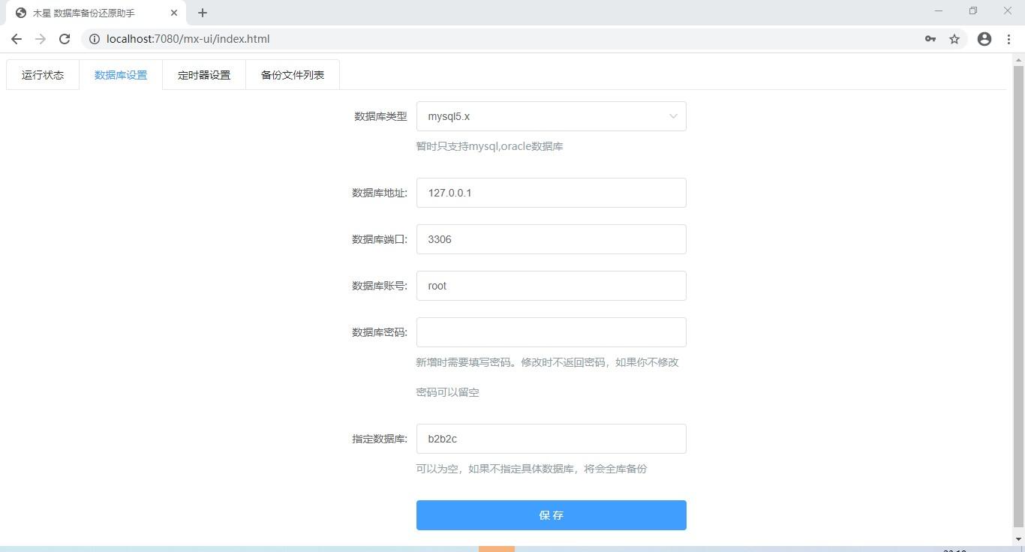The height and width of the screenshot is (552, 1025).
Task: Click the 数据库类型 label
Action: pyautogui.click(x=380, y=116)
